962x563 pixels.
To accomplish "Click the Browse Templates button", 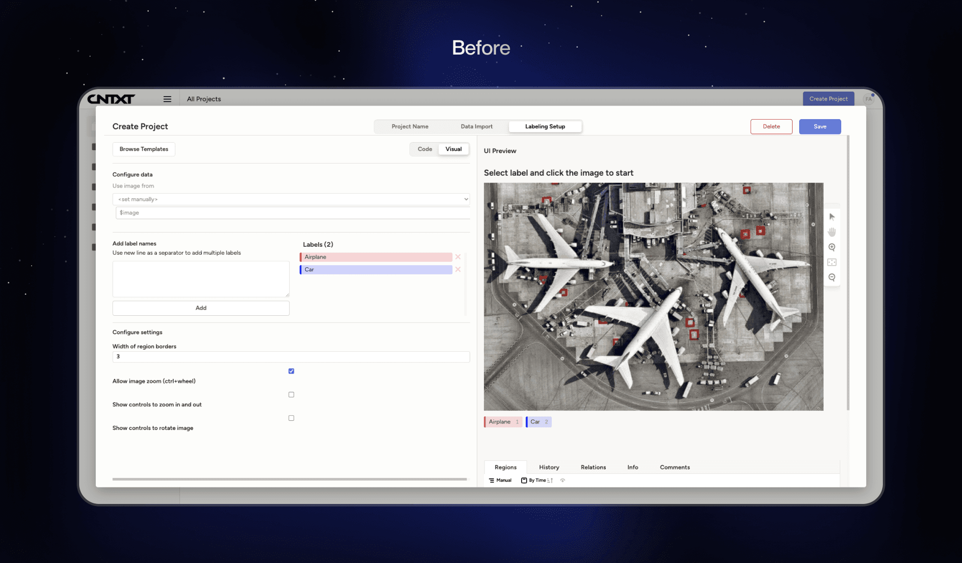I will click(144, 149).
